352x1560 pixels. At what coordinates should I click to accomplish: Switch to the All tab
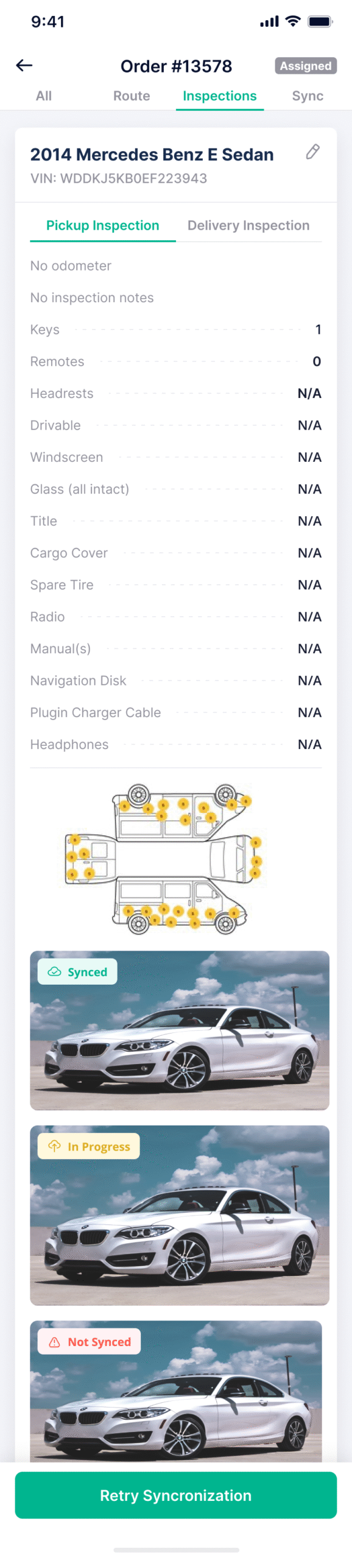[44, 96]
